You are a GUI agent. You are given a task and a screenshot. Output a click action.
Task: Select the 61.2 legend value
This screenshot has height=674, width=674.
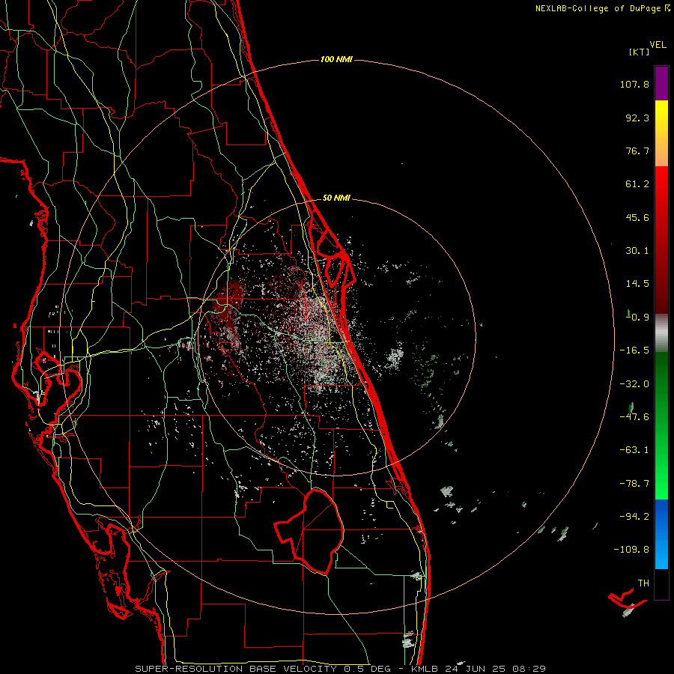click(637, 184)
